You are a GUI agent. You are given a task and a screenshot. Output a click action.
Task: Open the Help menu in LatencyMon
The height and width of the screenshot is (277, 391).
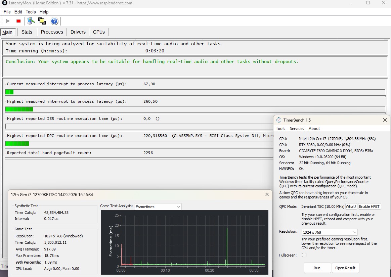tap(44, 12)
